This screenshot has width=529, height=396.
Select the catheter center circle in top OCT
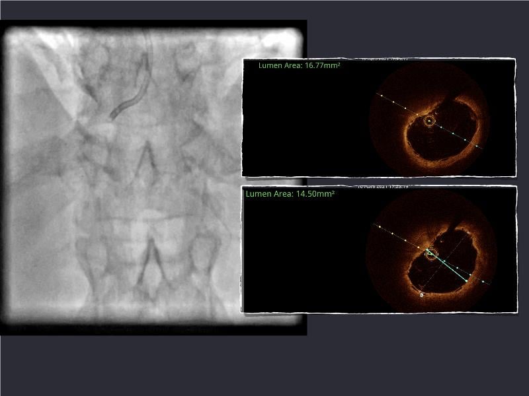coord(429,121)
